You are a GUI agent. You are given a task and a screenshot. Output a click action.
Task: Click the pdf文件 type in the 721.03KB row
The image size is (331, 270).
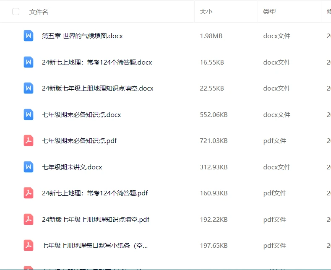pos(275,141)
